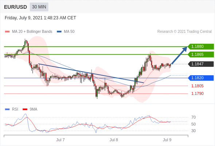The image size is (215, 146).
Task: Select the 1.1880 green resistance tag
Action: pos(201,47)
